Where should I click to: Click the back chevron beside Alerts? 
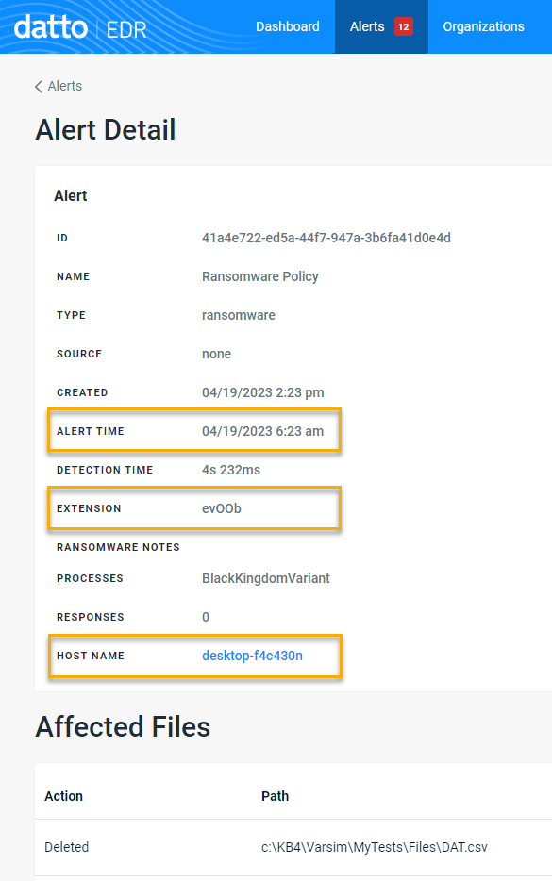pos(39,86)
